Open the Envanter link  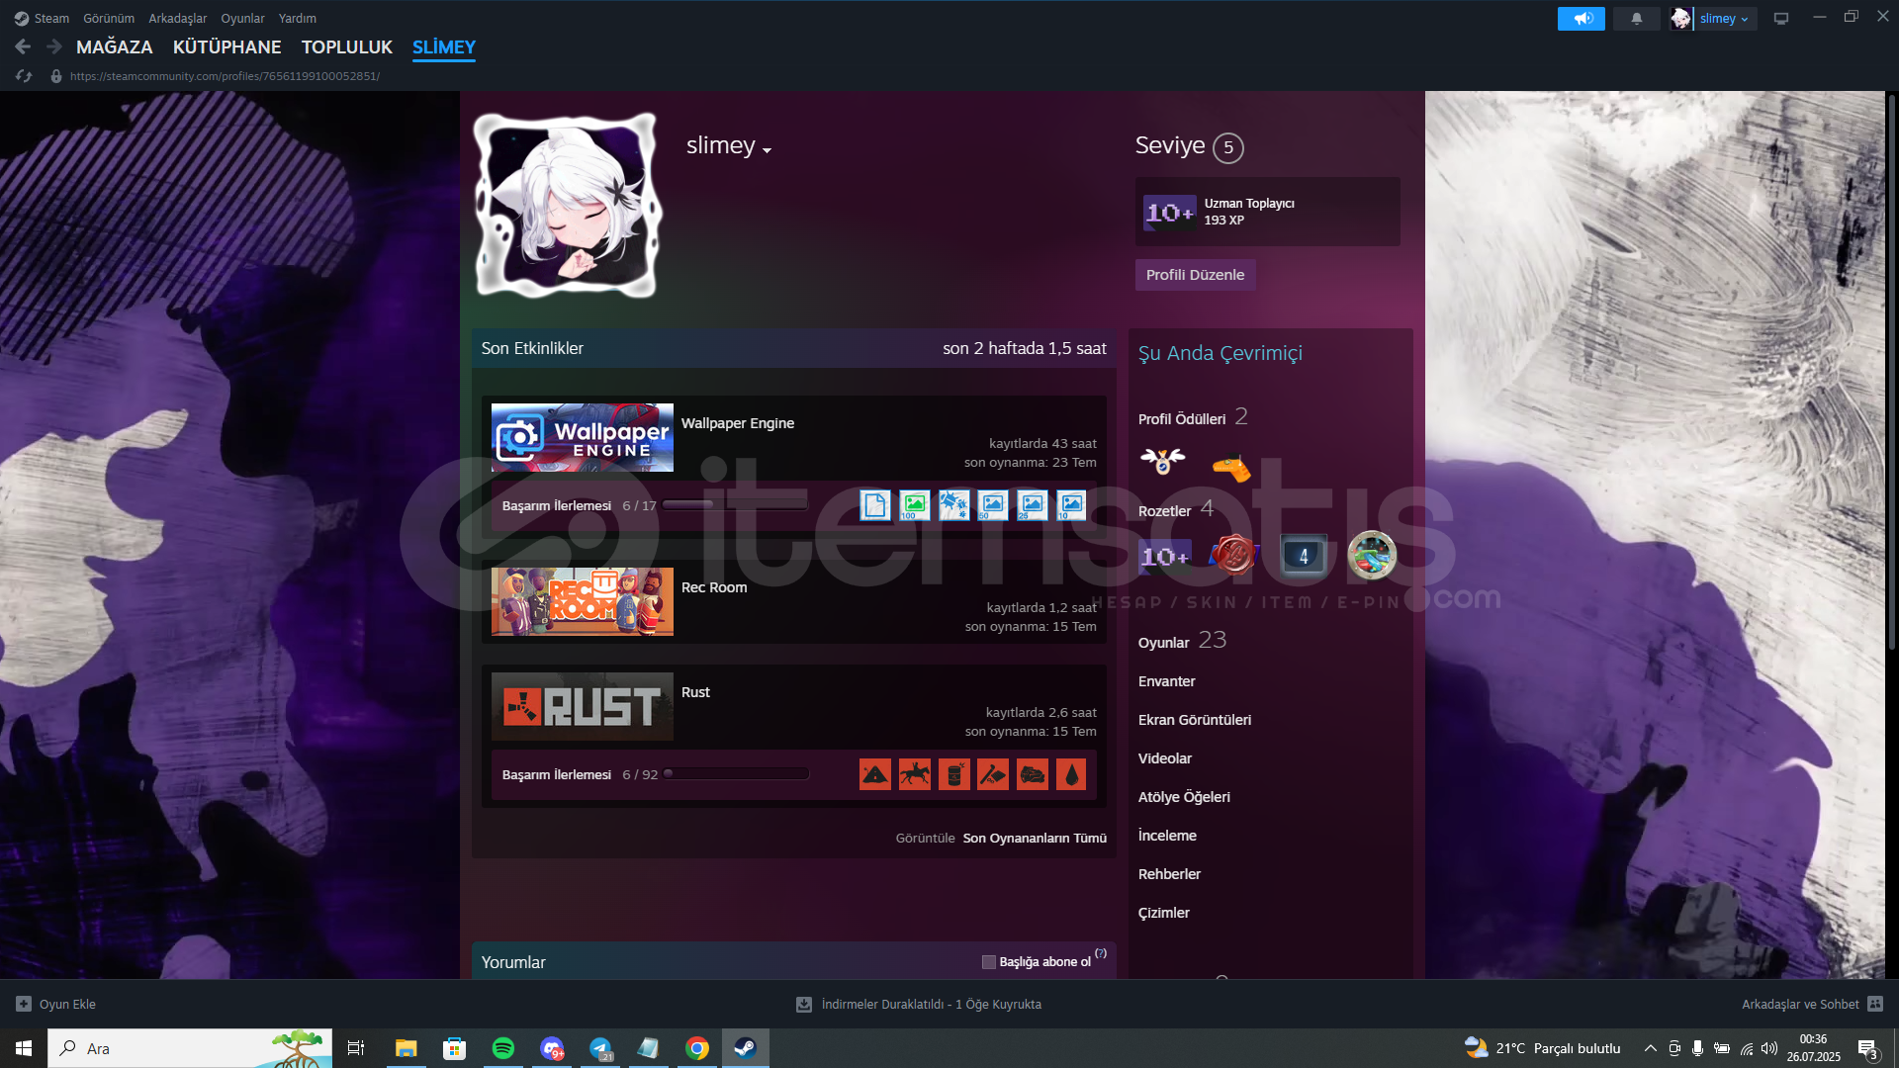click(x=1167, y=681)
